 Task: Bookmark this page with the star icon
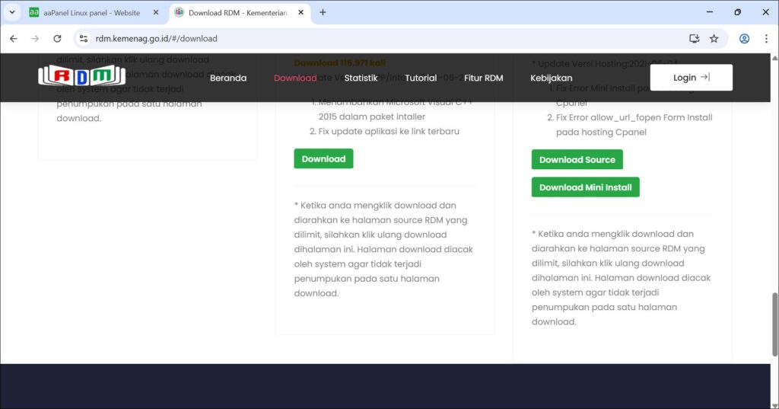click(714, 38)
